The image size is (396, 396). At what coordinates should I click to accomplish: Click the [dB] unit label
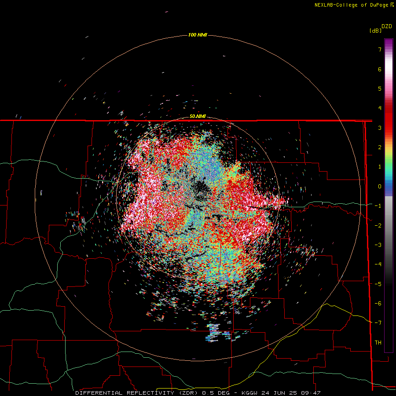coord(375,30)
